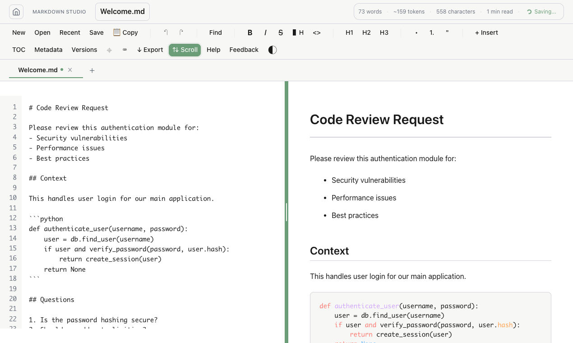Select the inline code formatting icon
The image size is (573, 343).
click(x=316, y=32)
